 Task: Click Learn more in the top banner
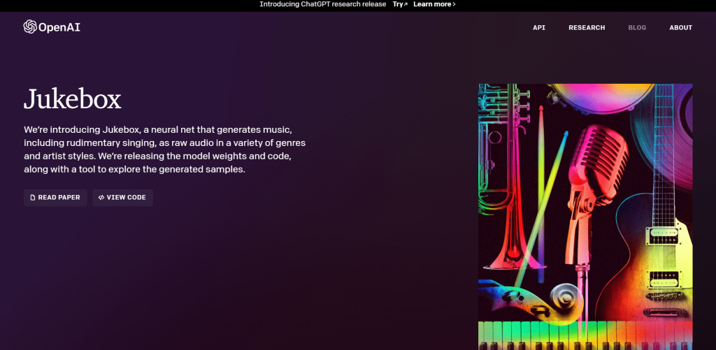(434, 4)
